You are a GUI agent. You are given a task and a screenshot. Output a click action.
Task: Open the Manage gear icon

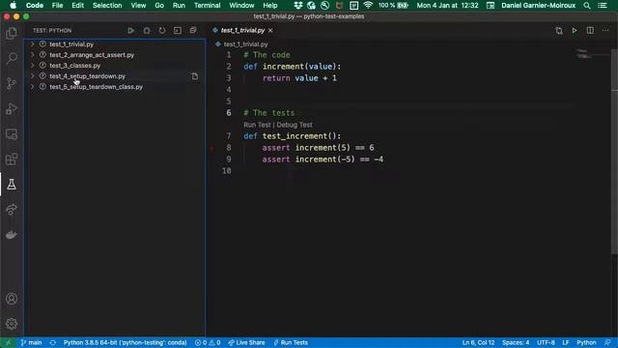pos(12,324)
